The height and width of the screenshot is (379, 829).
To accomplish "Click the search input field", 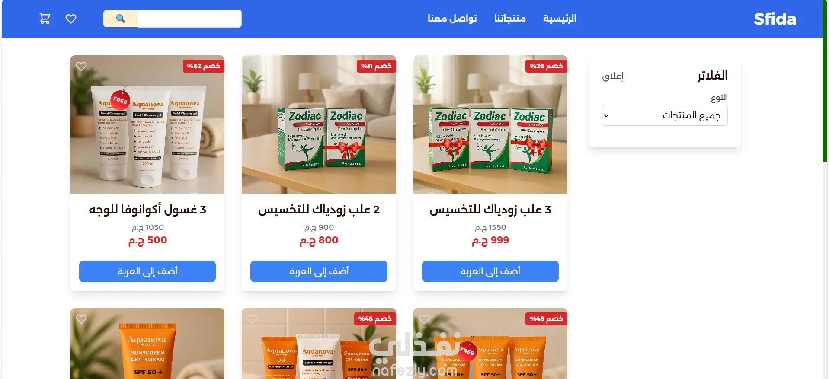I will point(190,19).
